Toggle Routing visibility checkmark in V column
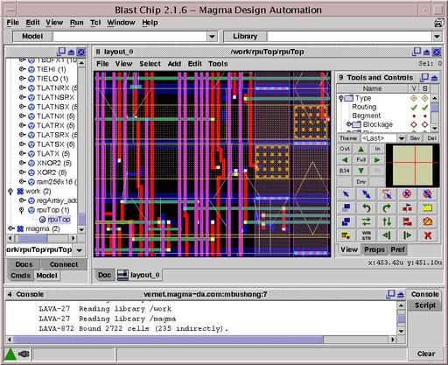 (x=414, y=107)
